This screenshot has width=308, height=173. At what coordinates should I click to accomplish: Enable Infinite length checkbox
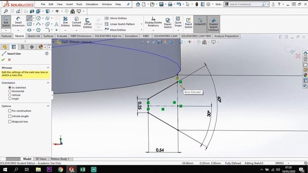pos(10,116)
